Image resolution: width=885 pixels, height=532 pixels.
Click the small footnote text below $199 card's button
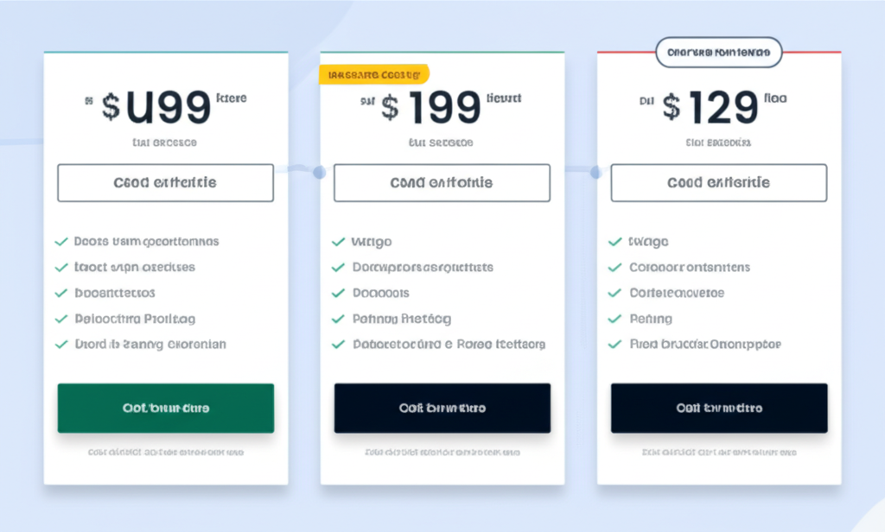pos(442,453)
